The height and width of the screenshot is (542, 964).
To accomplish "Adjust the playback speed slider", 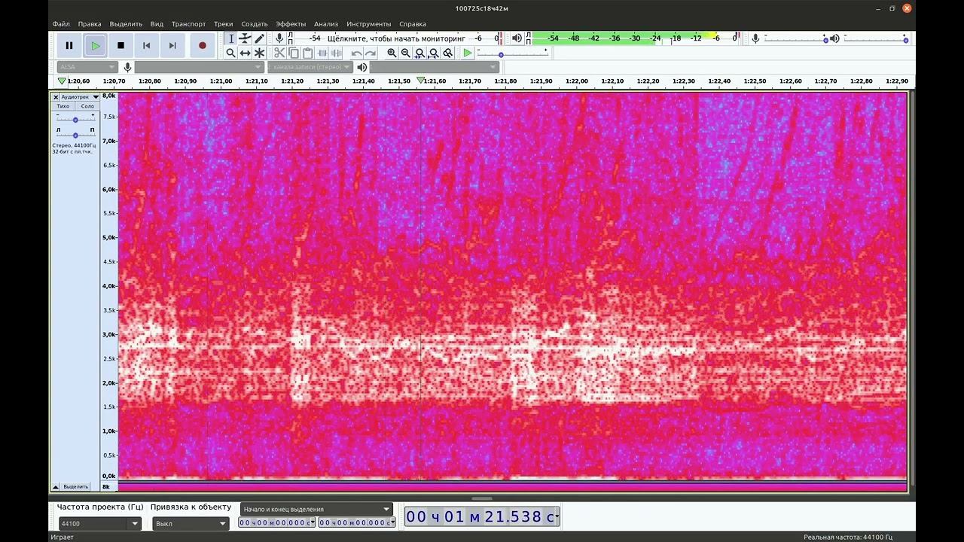I will tap(512, 54).
